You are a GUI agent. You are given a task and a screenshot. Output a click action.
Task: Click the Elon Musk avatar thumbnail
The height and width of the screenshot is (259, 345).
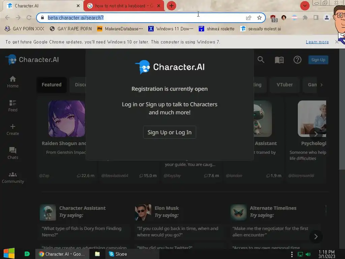point(143,212)
